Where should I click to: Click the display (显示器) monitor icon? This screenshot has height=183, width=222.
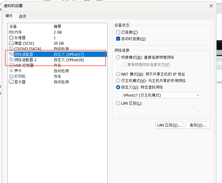point(11,82)
